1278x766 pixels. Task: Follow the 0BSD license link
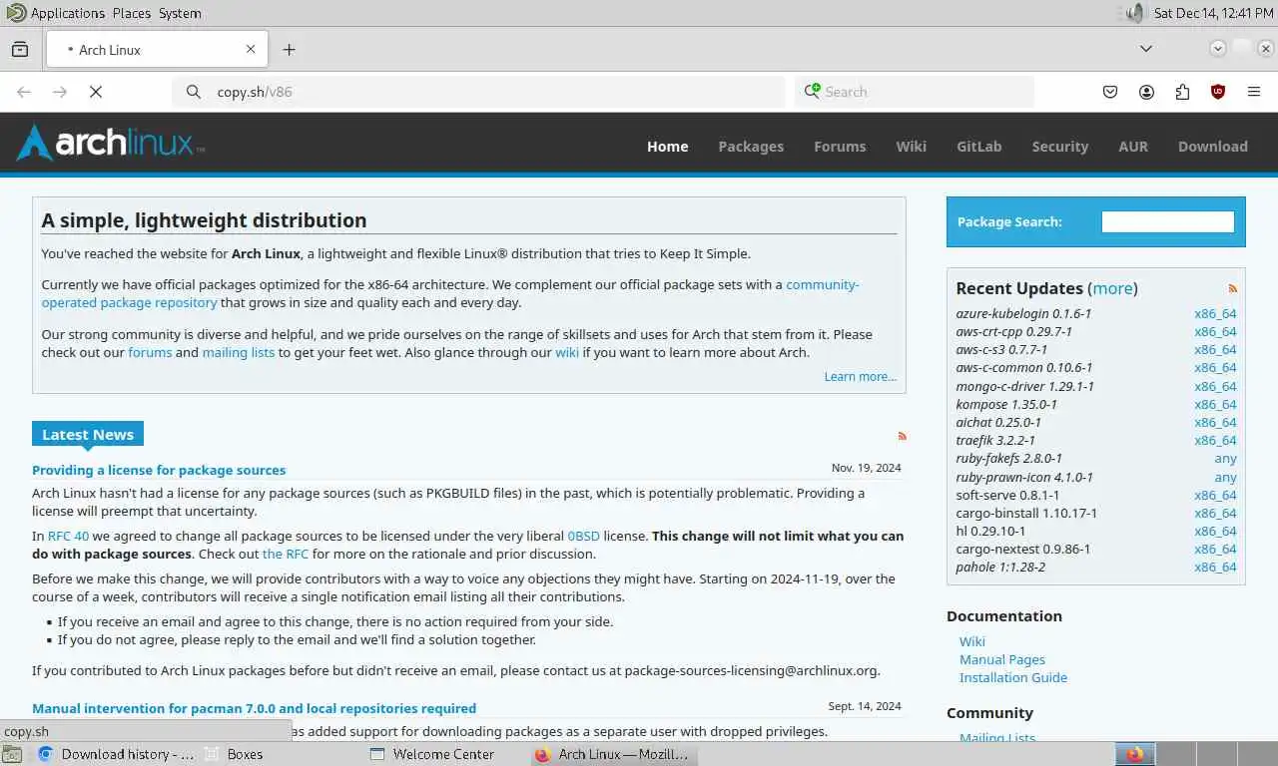tap(583, 536)
